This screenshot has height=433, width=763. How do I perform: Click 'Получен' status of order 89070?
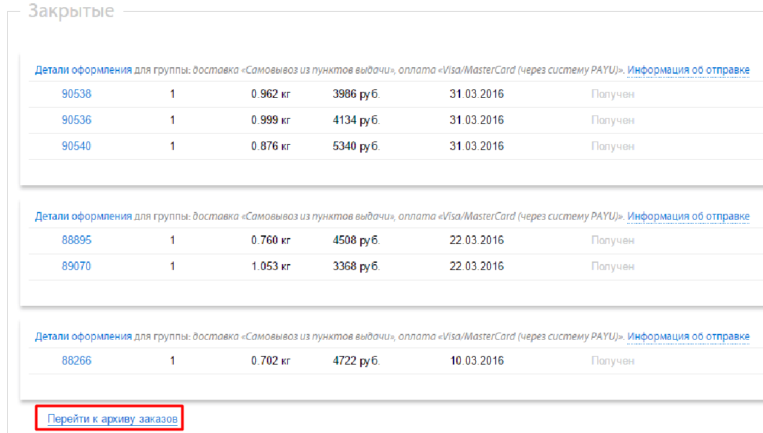613,267
